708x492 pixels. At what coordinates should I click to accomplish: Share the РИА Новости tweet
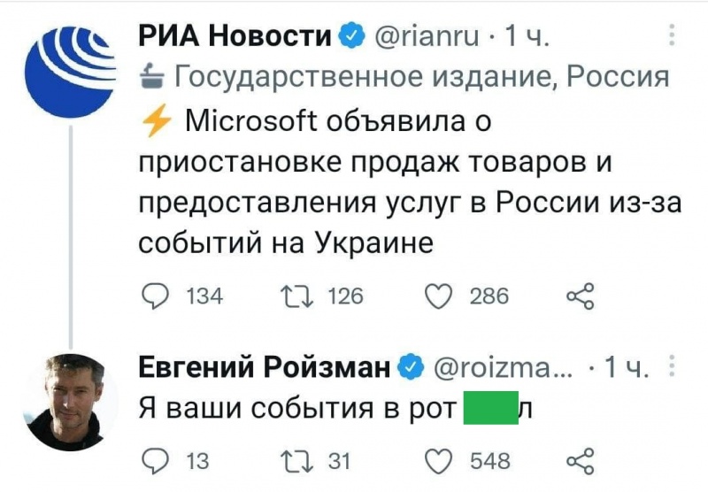click(x=579, y=296)
